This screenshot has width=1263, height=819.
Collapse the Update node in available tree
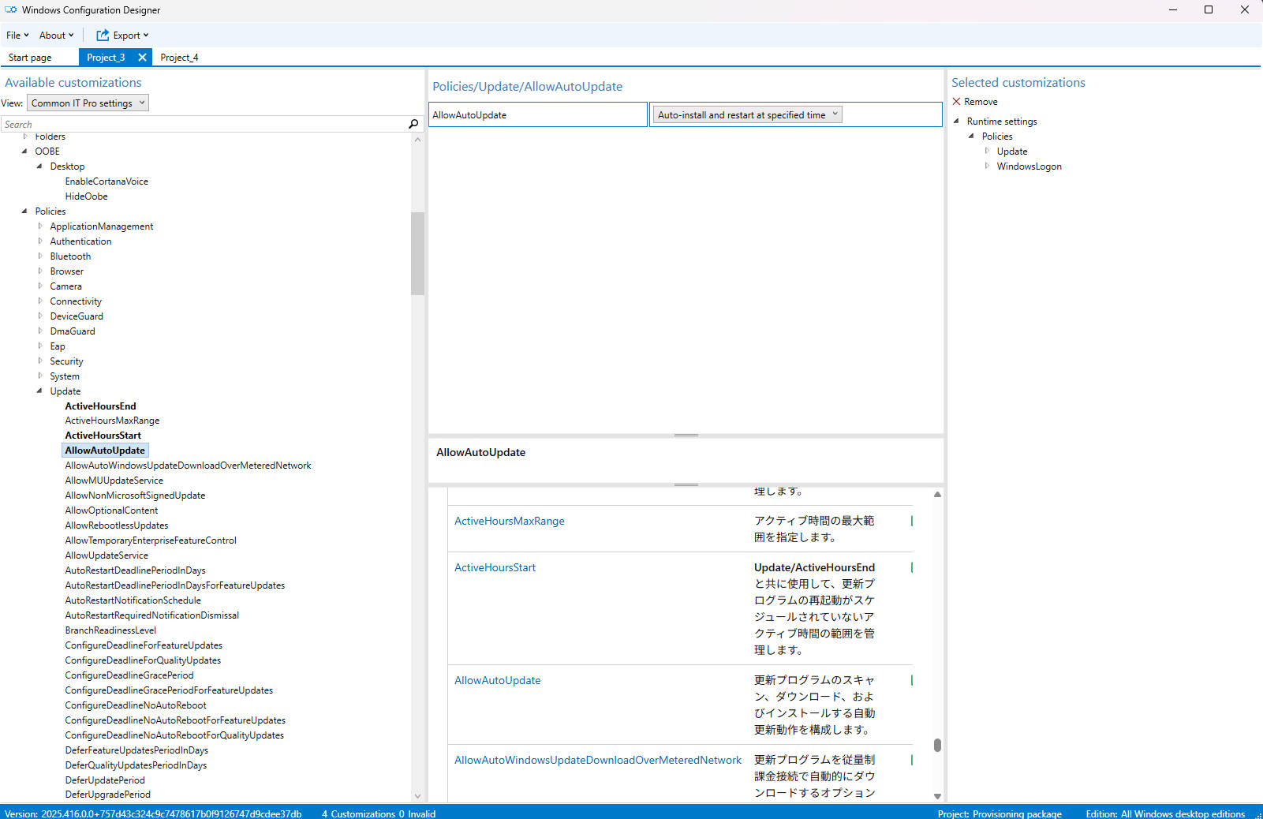pos(39,391)
